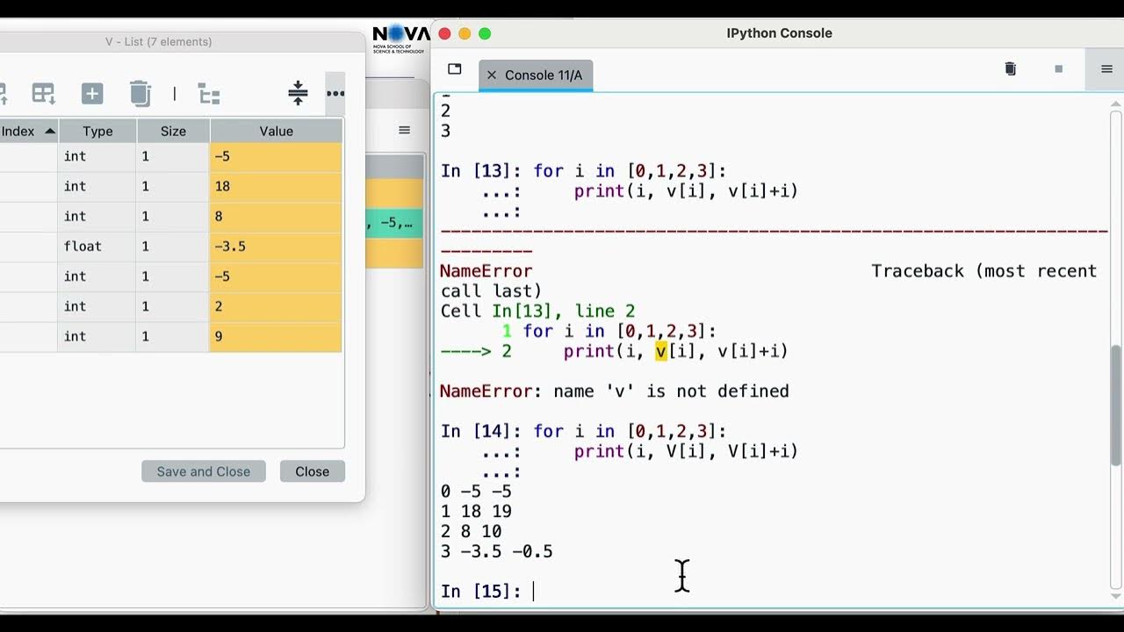Viewport: 1124px width, 632px height.
Task: Open the hamburger menu behind the list editor
Action: tap(404, 130)
